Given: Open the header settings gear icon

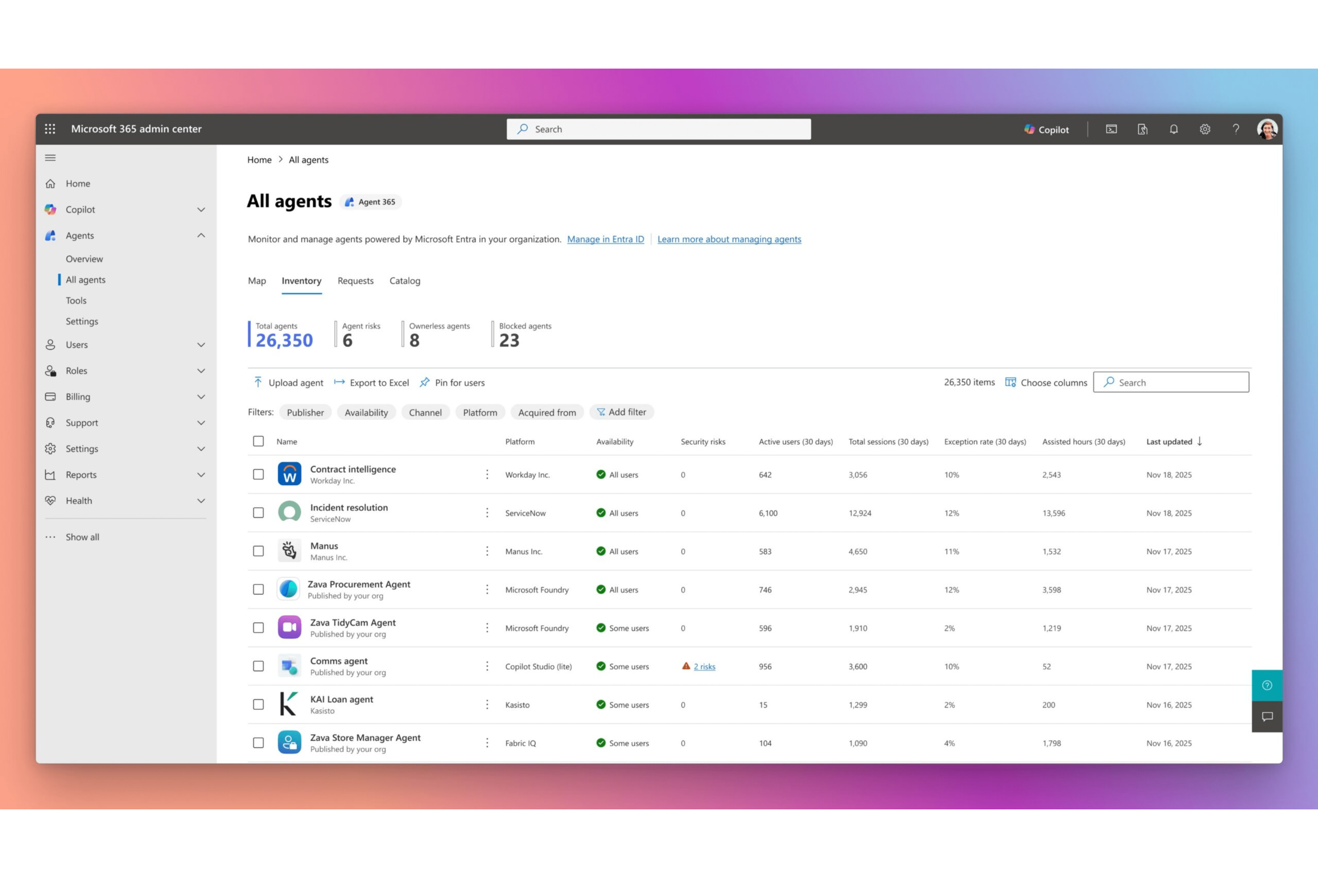Looking at the screenshot, I should tap(1205, 129).
